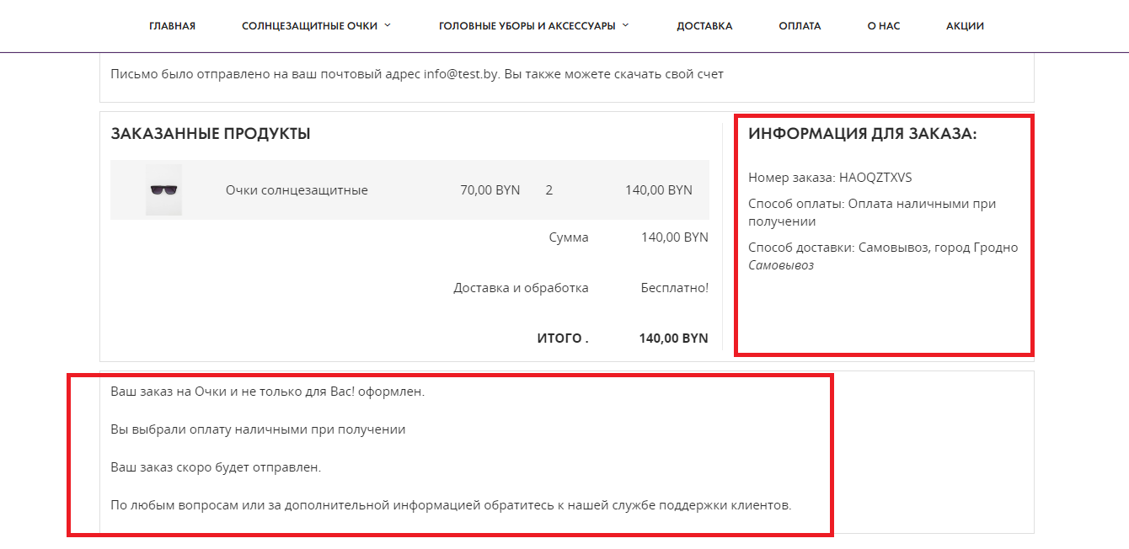
Task: Click the Солнцезащитные очки menu item
Action: coord(309,26)
